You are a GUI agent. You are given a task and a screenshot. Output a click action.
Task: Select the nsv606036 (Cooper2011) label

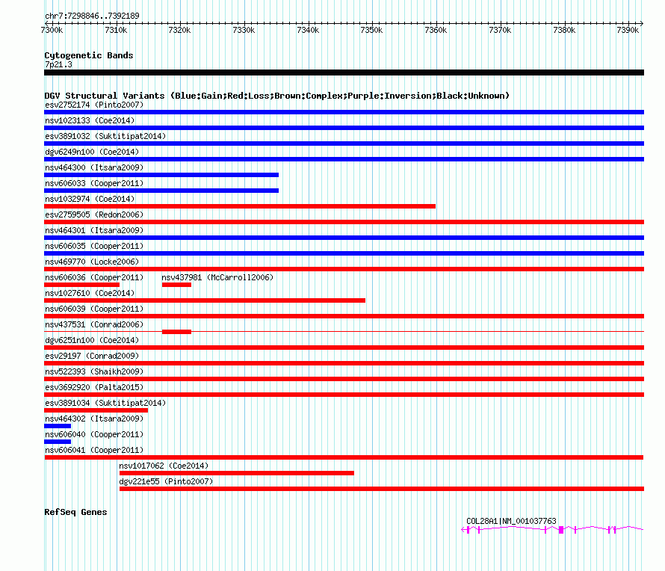coord(94,277)
